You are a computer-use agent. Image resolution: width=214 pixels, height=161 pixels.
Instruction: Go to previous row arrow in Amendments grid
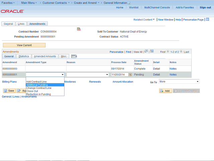168,51
